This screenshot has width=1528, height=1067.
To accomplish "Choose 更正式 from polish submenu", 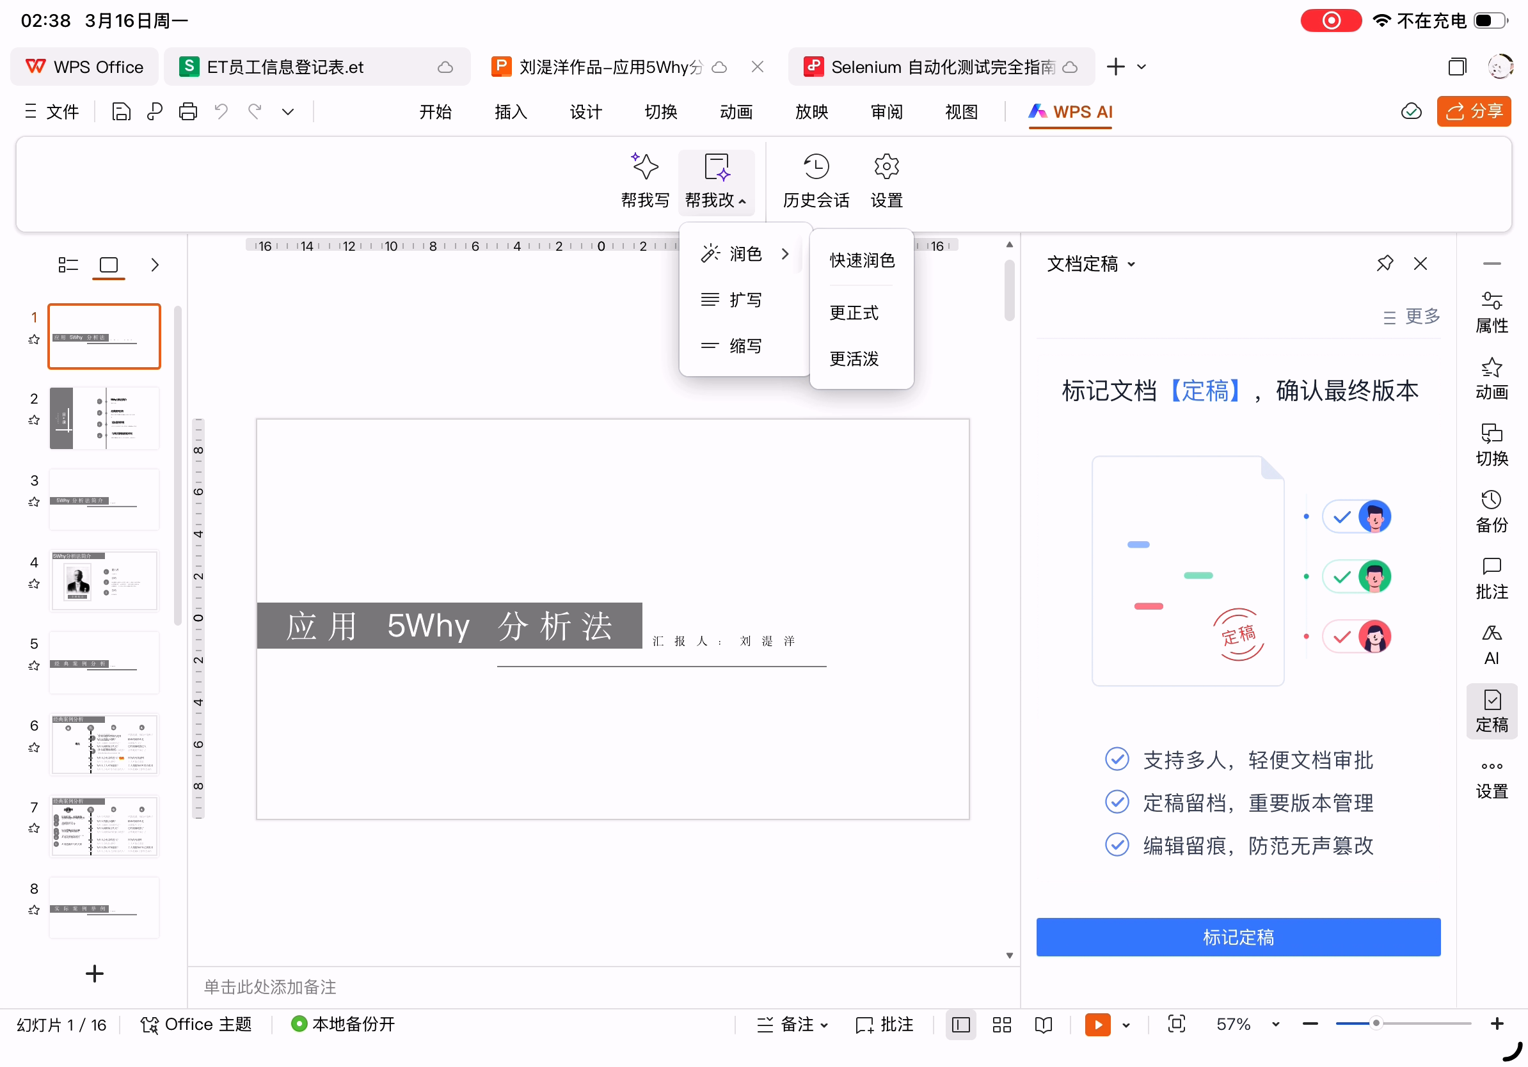I will [854, 313].
